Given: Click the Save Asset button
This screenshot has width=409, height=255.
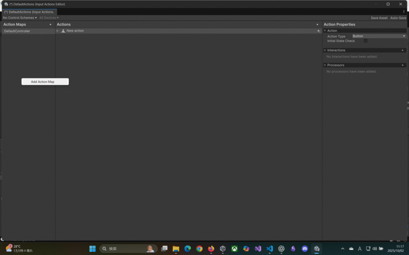Looking at the screenshot, I should click(379, 18).
